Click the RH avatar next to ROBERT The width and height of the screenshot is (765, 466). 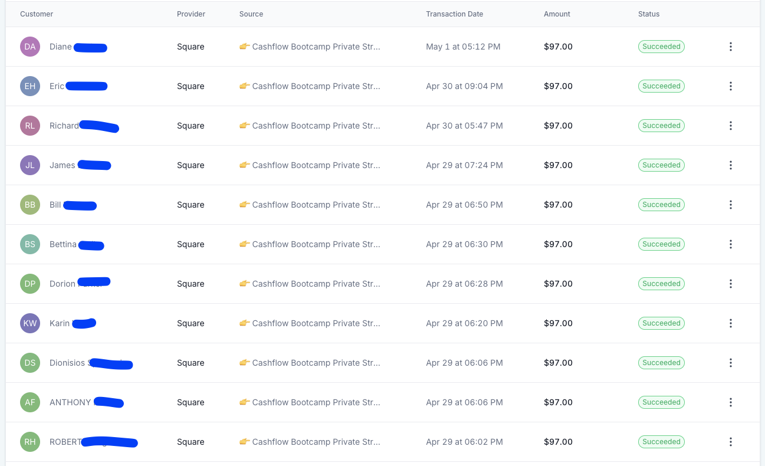click(x=30, y=442)
